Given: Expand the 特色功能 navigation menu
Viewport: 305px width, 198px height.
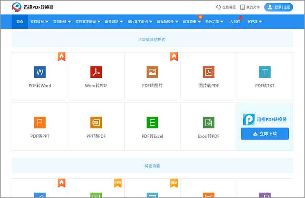Looking at the screenshot, I should [x=215, y=22].
